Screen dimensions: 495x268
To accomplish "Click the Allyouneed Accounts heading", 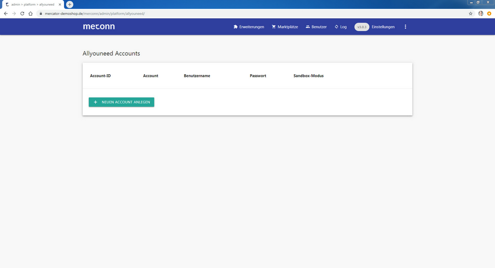I will tap(111, 54).
